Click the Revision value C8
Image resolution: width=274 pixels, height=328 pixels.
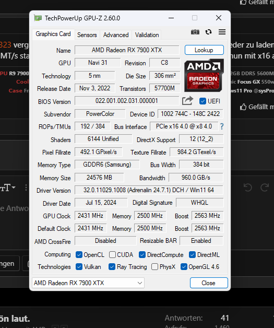[164, 63]
